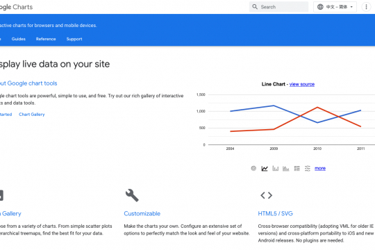
Task: Click the wrench Customizable icon
Action: (132, 195)
